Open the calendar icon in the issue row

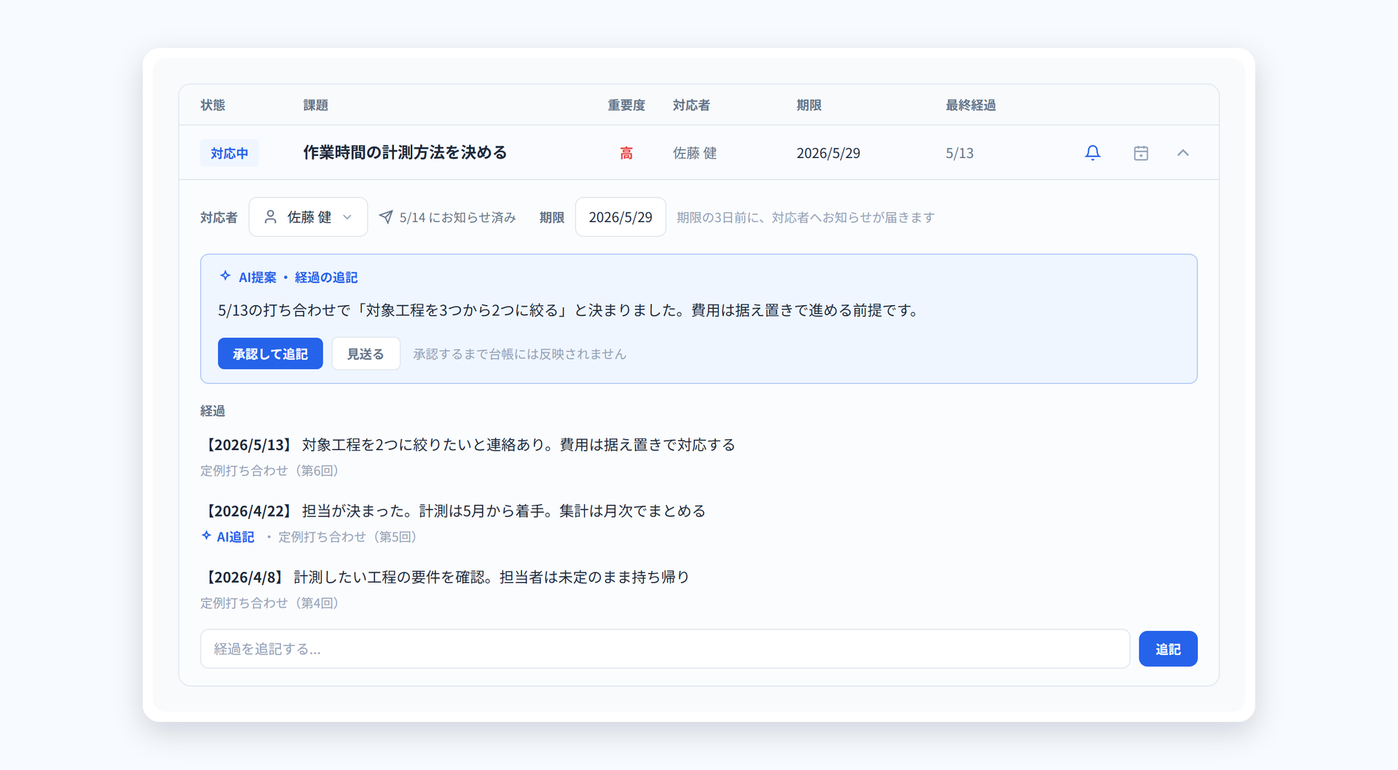click(x=1141, y=153)
